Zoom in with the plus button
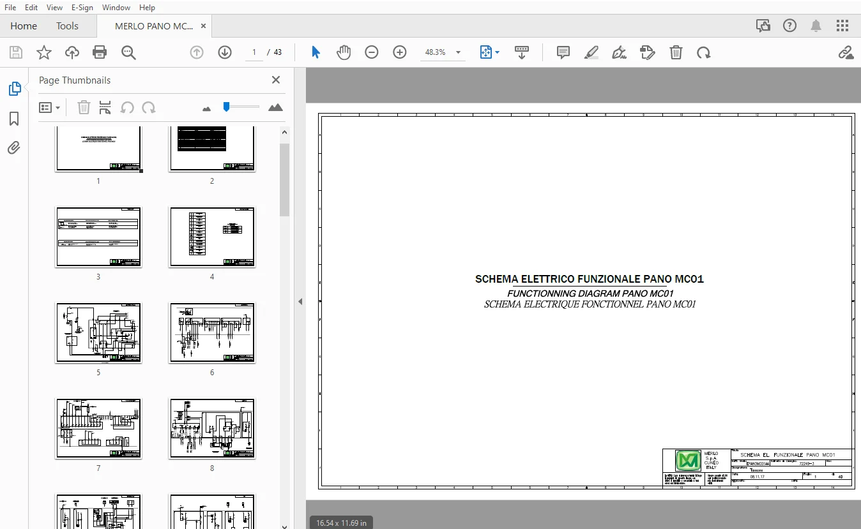This screenshot has height=529, width=861. 400,52
